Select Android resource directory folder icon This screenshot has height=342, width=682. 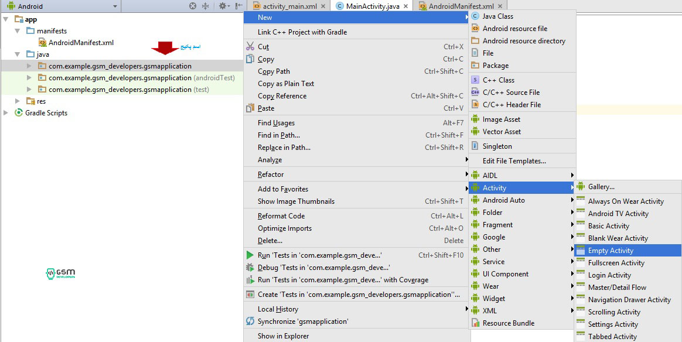click(475, 40)
